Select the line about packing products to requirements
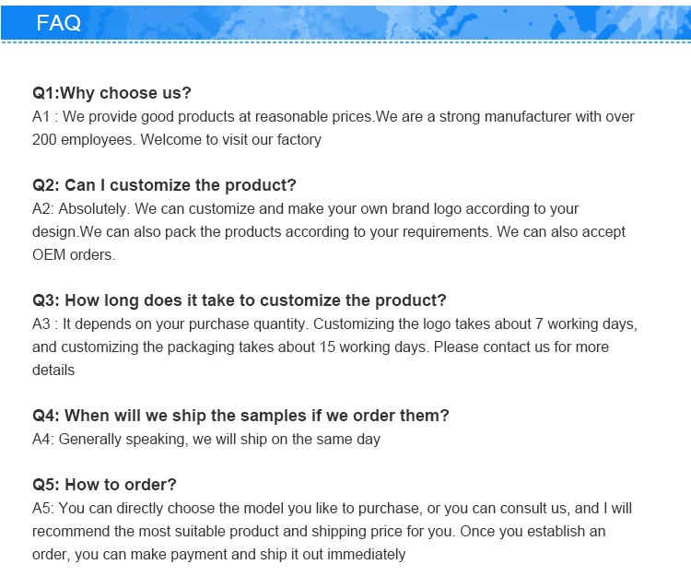 coord(328,231)
